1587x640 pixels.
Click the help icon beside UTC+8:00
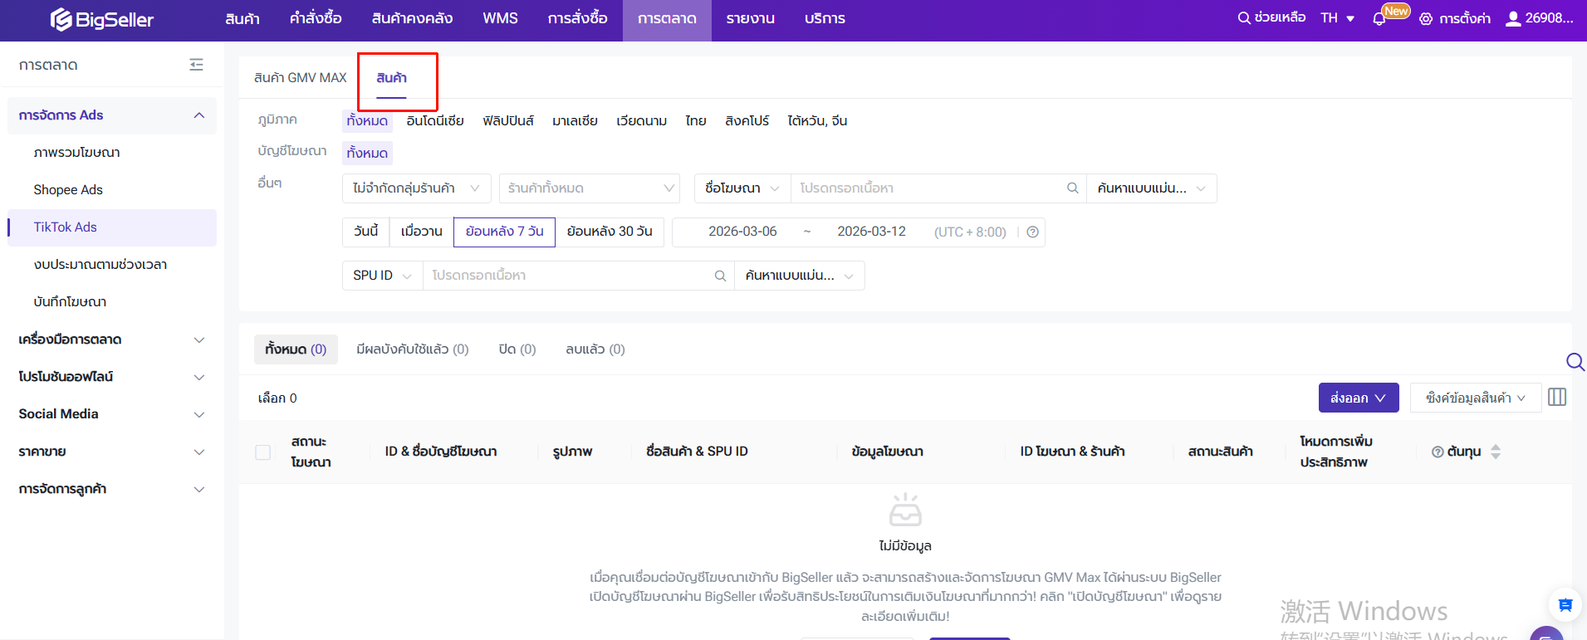[1032, 232]
